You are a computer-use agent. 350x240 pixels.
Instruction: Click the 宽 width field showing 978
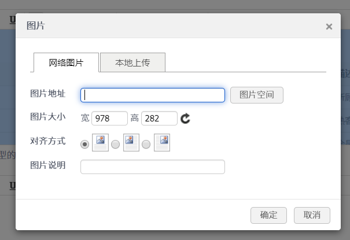(x=109, y=119)
